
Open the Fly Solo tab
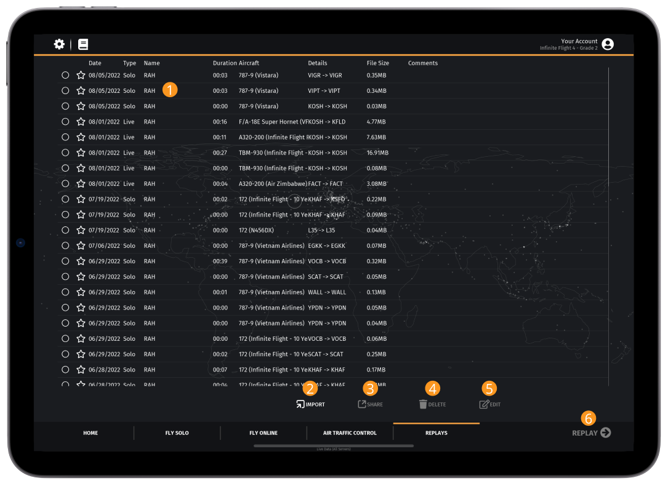[177, 433]
